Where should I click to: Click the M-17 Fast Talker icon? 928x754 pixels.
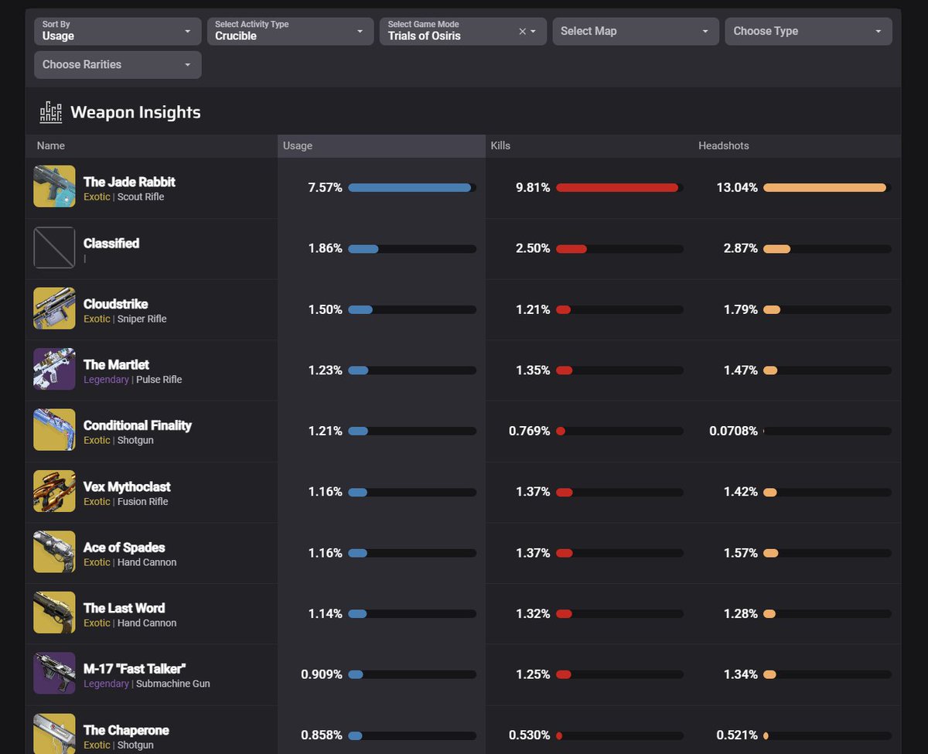click(54, 674)
